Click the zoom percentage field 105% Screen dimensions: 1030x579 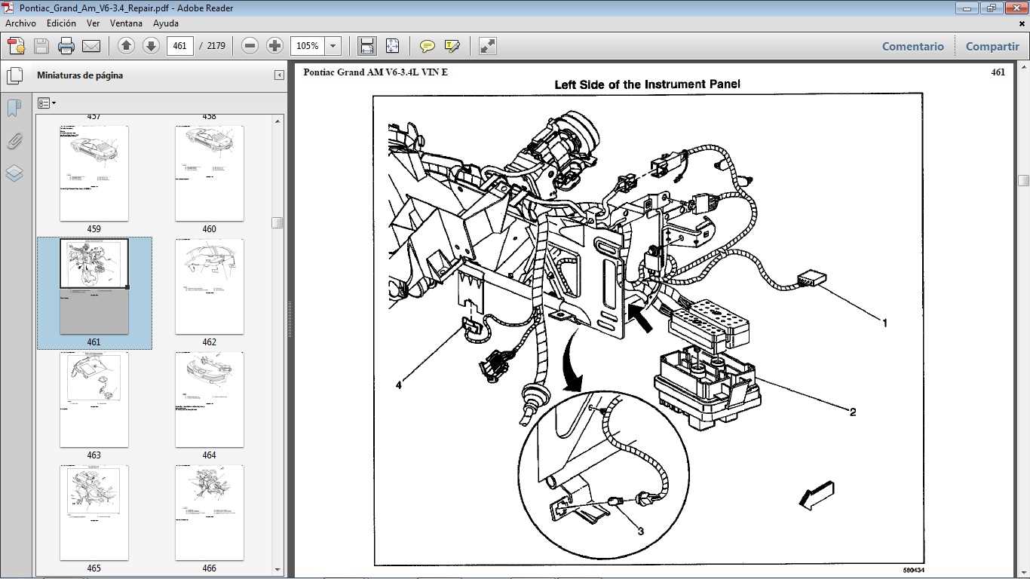coord(308,46)
